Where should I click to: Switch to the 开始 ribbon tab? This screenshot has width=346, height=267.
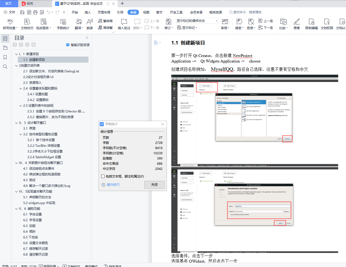75,12
